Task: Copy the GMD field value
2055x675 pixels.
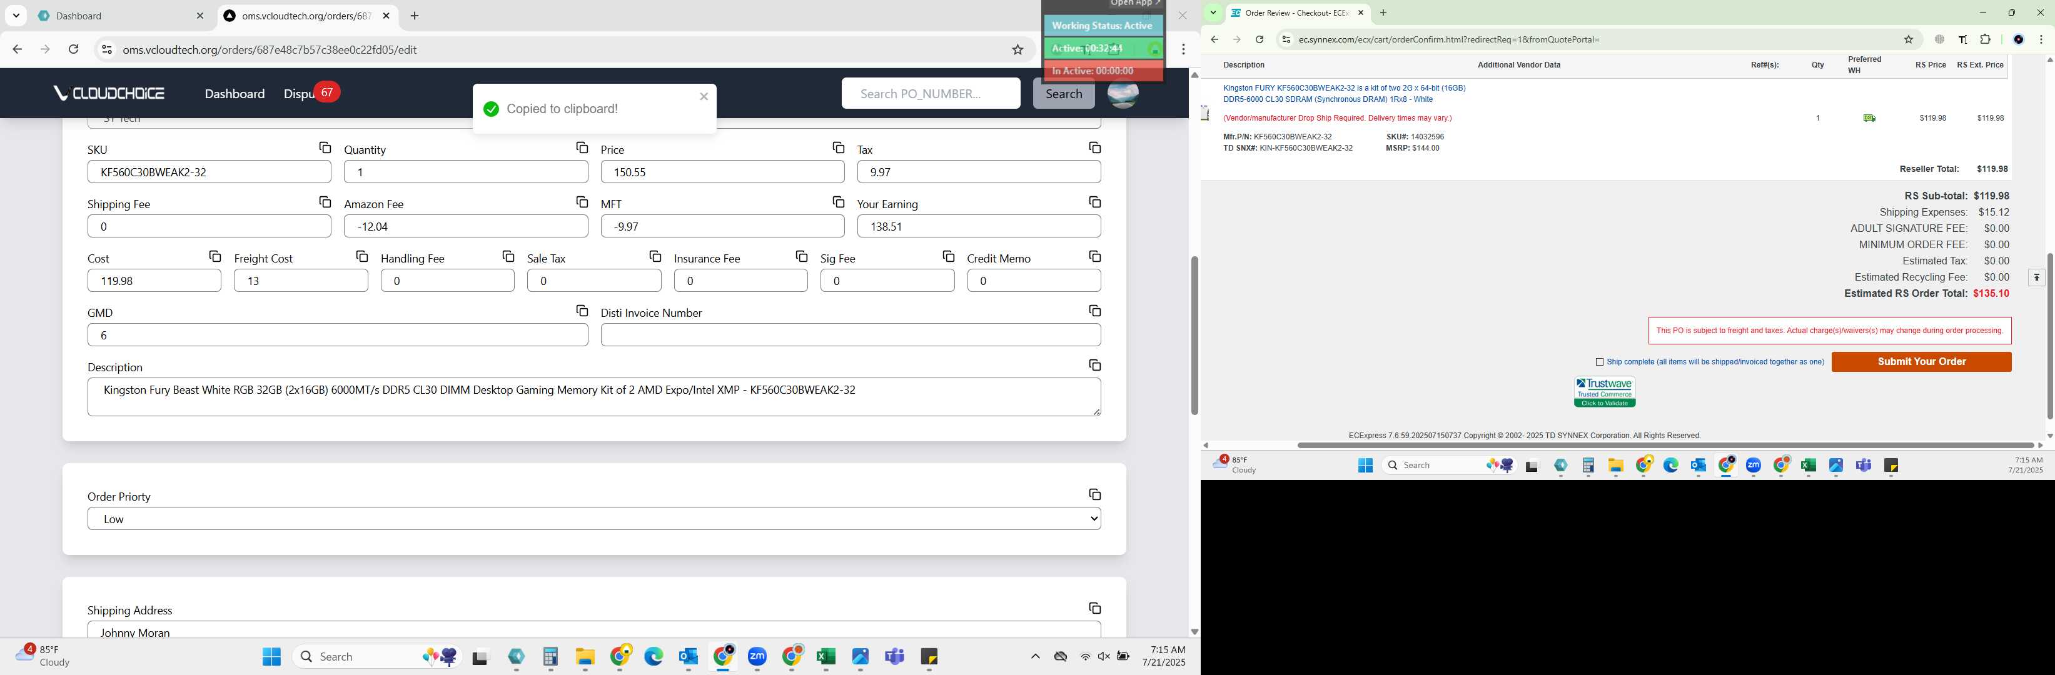Action: coord(582,311)
